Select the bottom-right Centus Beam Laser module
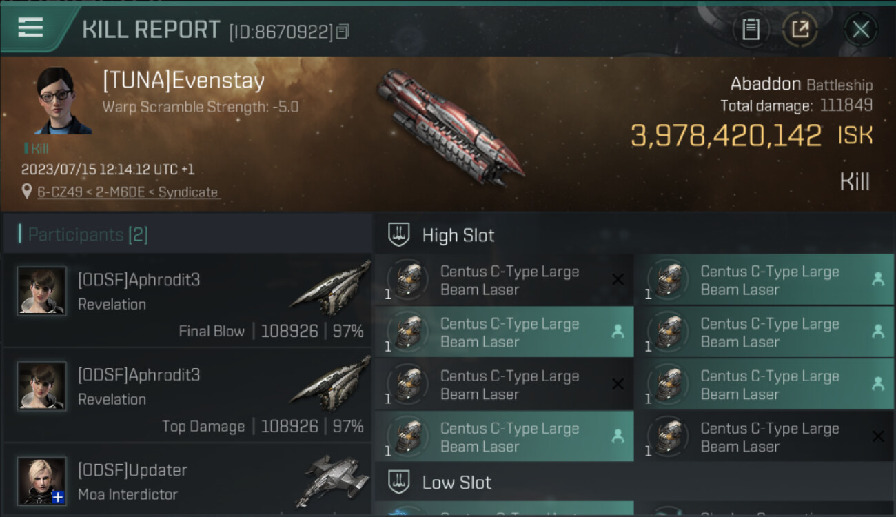Viewport: 896px width, 517px height. pos(764,437)
